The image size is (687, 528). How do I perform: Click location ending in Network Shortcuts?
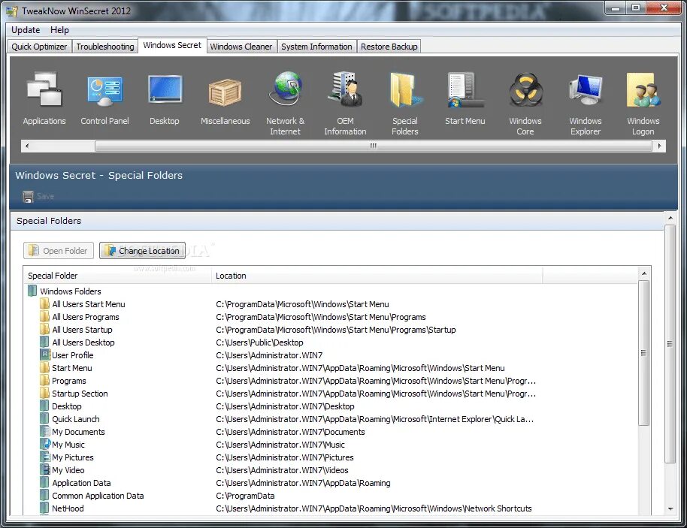(374, 508)
